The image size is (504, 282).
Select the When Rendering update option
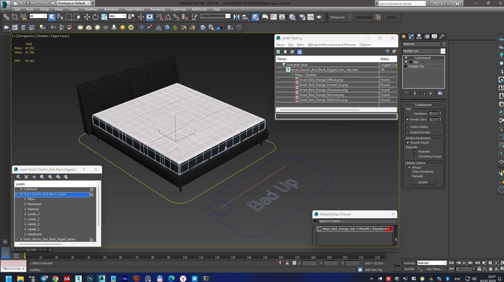click(409, 172)
